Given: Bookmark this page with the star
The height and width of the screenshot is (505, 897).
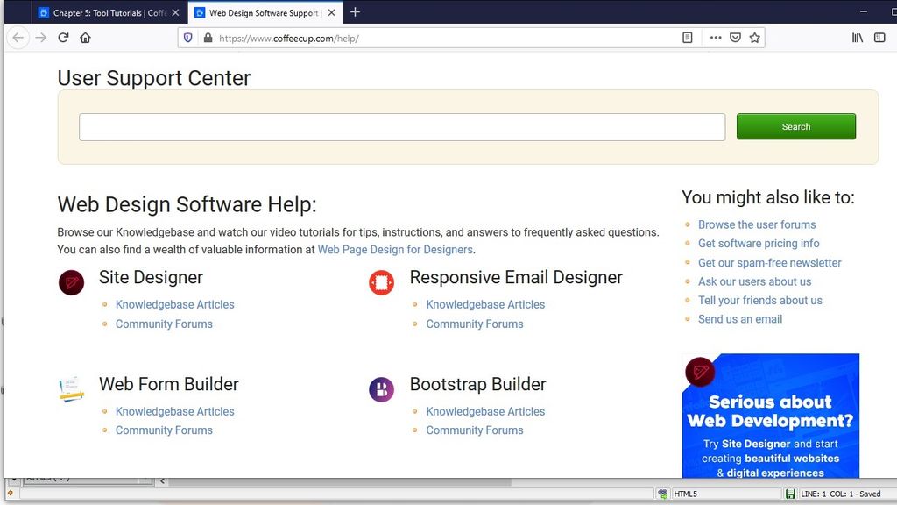Looking at the screenshot, I should pos(755,38).
